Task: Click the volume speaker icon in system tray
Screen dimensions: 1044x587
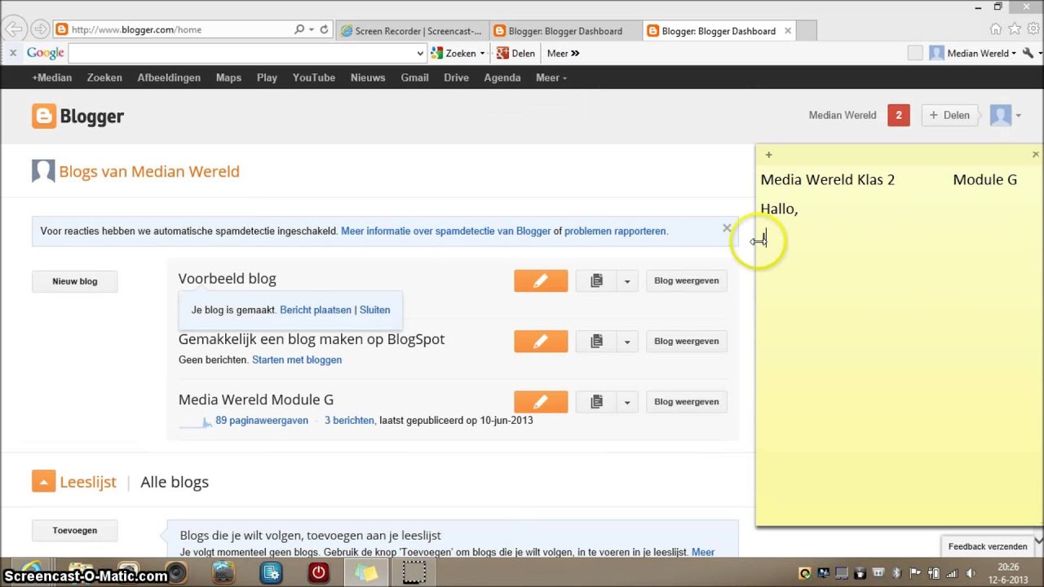Action: (971, 573)
